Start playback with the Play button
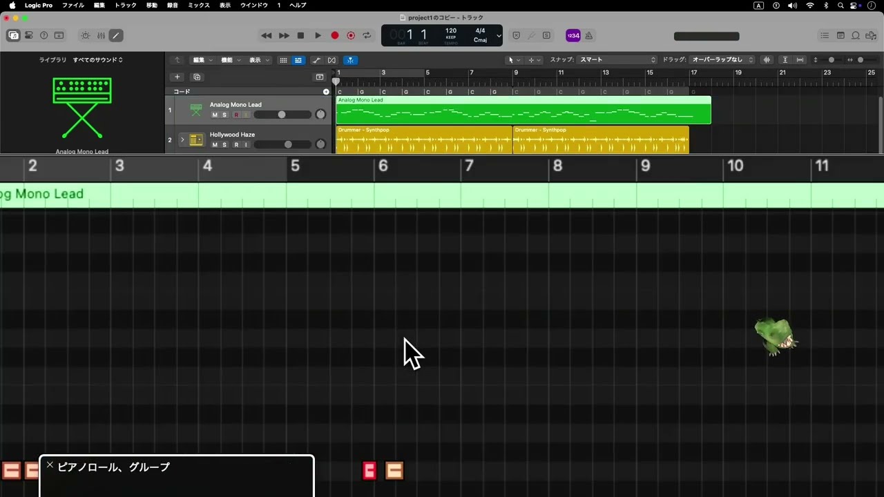The height and width of the screenshot is (497, 884). 318,35
